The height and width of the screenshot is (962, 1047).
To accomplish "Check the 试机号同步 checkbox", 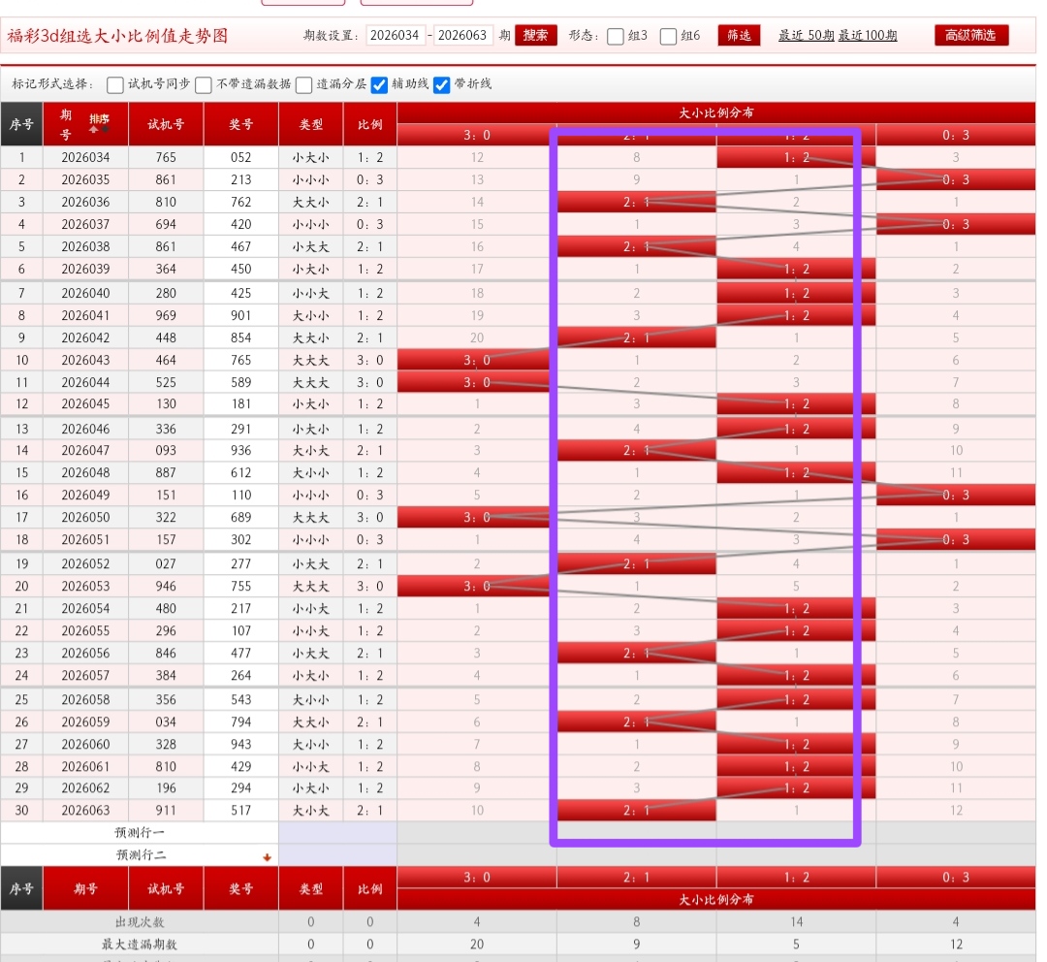I will [x=115, y=85].
